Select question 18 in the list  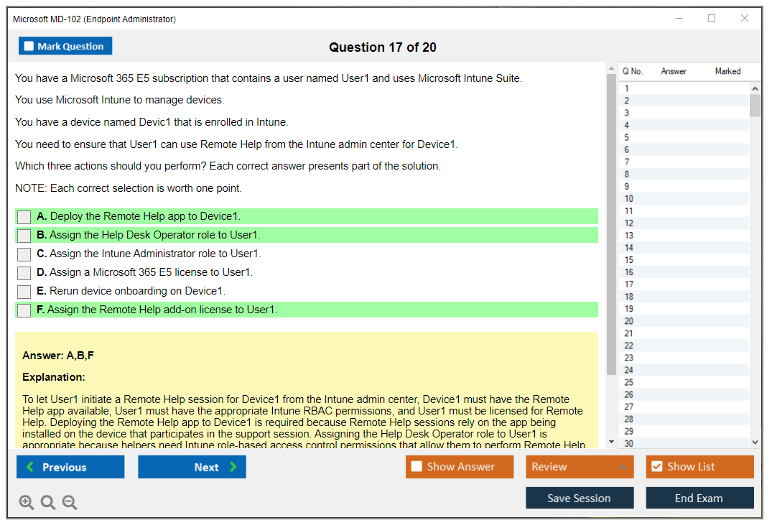point(684,297)
